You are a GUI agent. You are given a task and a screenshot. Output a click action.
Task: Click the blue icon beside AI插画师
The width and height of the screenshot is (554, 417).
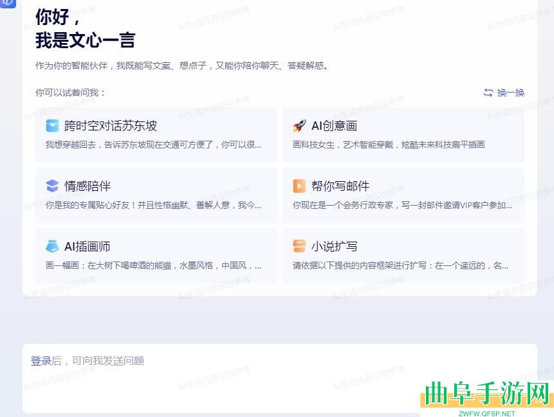pyautogui.click(x=52, y=246)
